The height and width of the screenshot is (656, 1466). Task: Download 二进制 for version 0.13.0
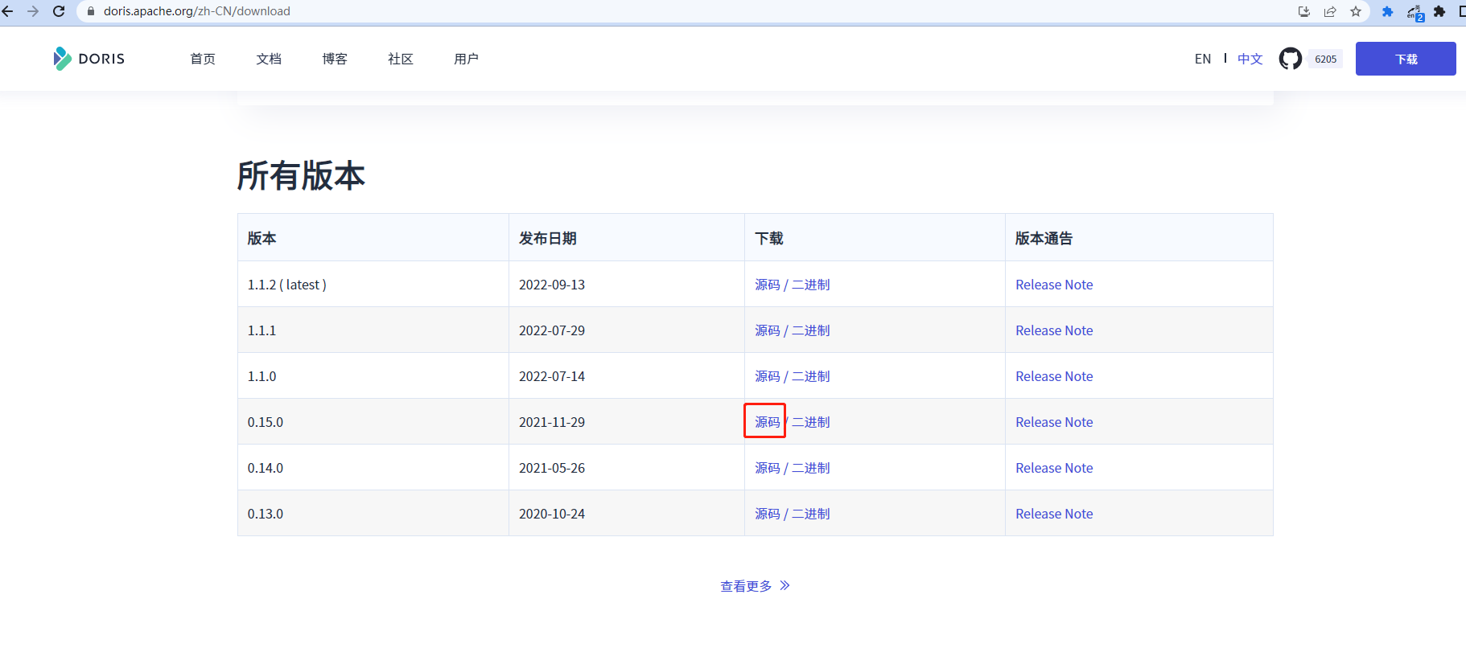(x=811, y=514)
